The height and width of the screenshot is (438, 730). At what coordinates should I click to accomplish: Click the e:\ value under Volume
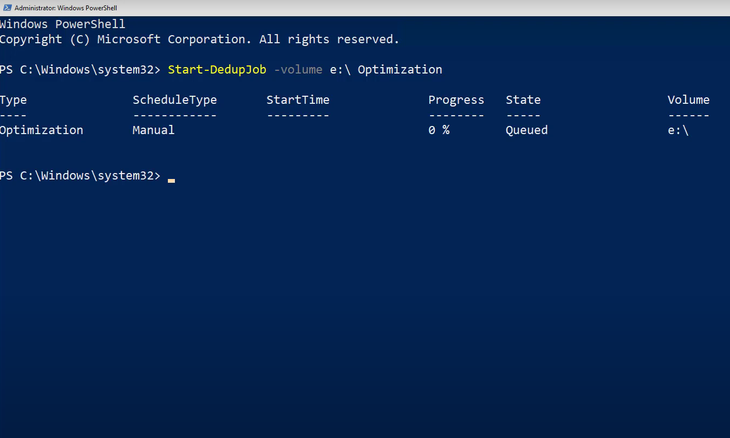[x=678, y=130]
